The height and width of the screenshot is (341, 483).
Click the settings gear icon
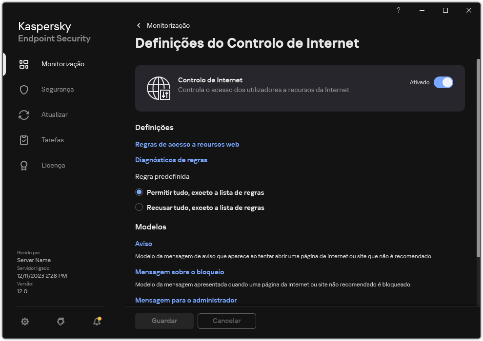pos(25,322)
